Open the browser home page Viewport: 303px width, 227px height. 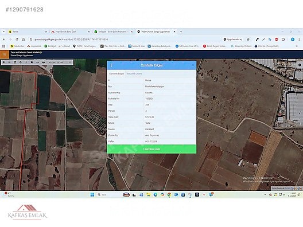point(24,40)
